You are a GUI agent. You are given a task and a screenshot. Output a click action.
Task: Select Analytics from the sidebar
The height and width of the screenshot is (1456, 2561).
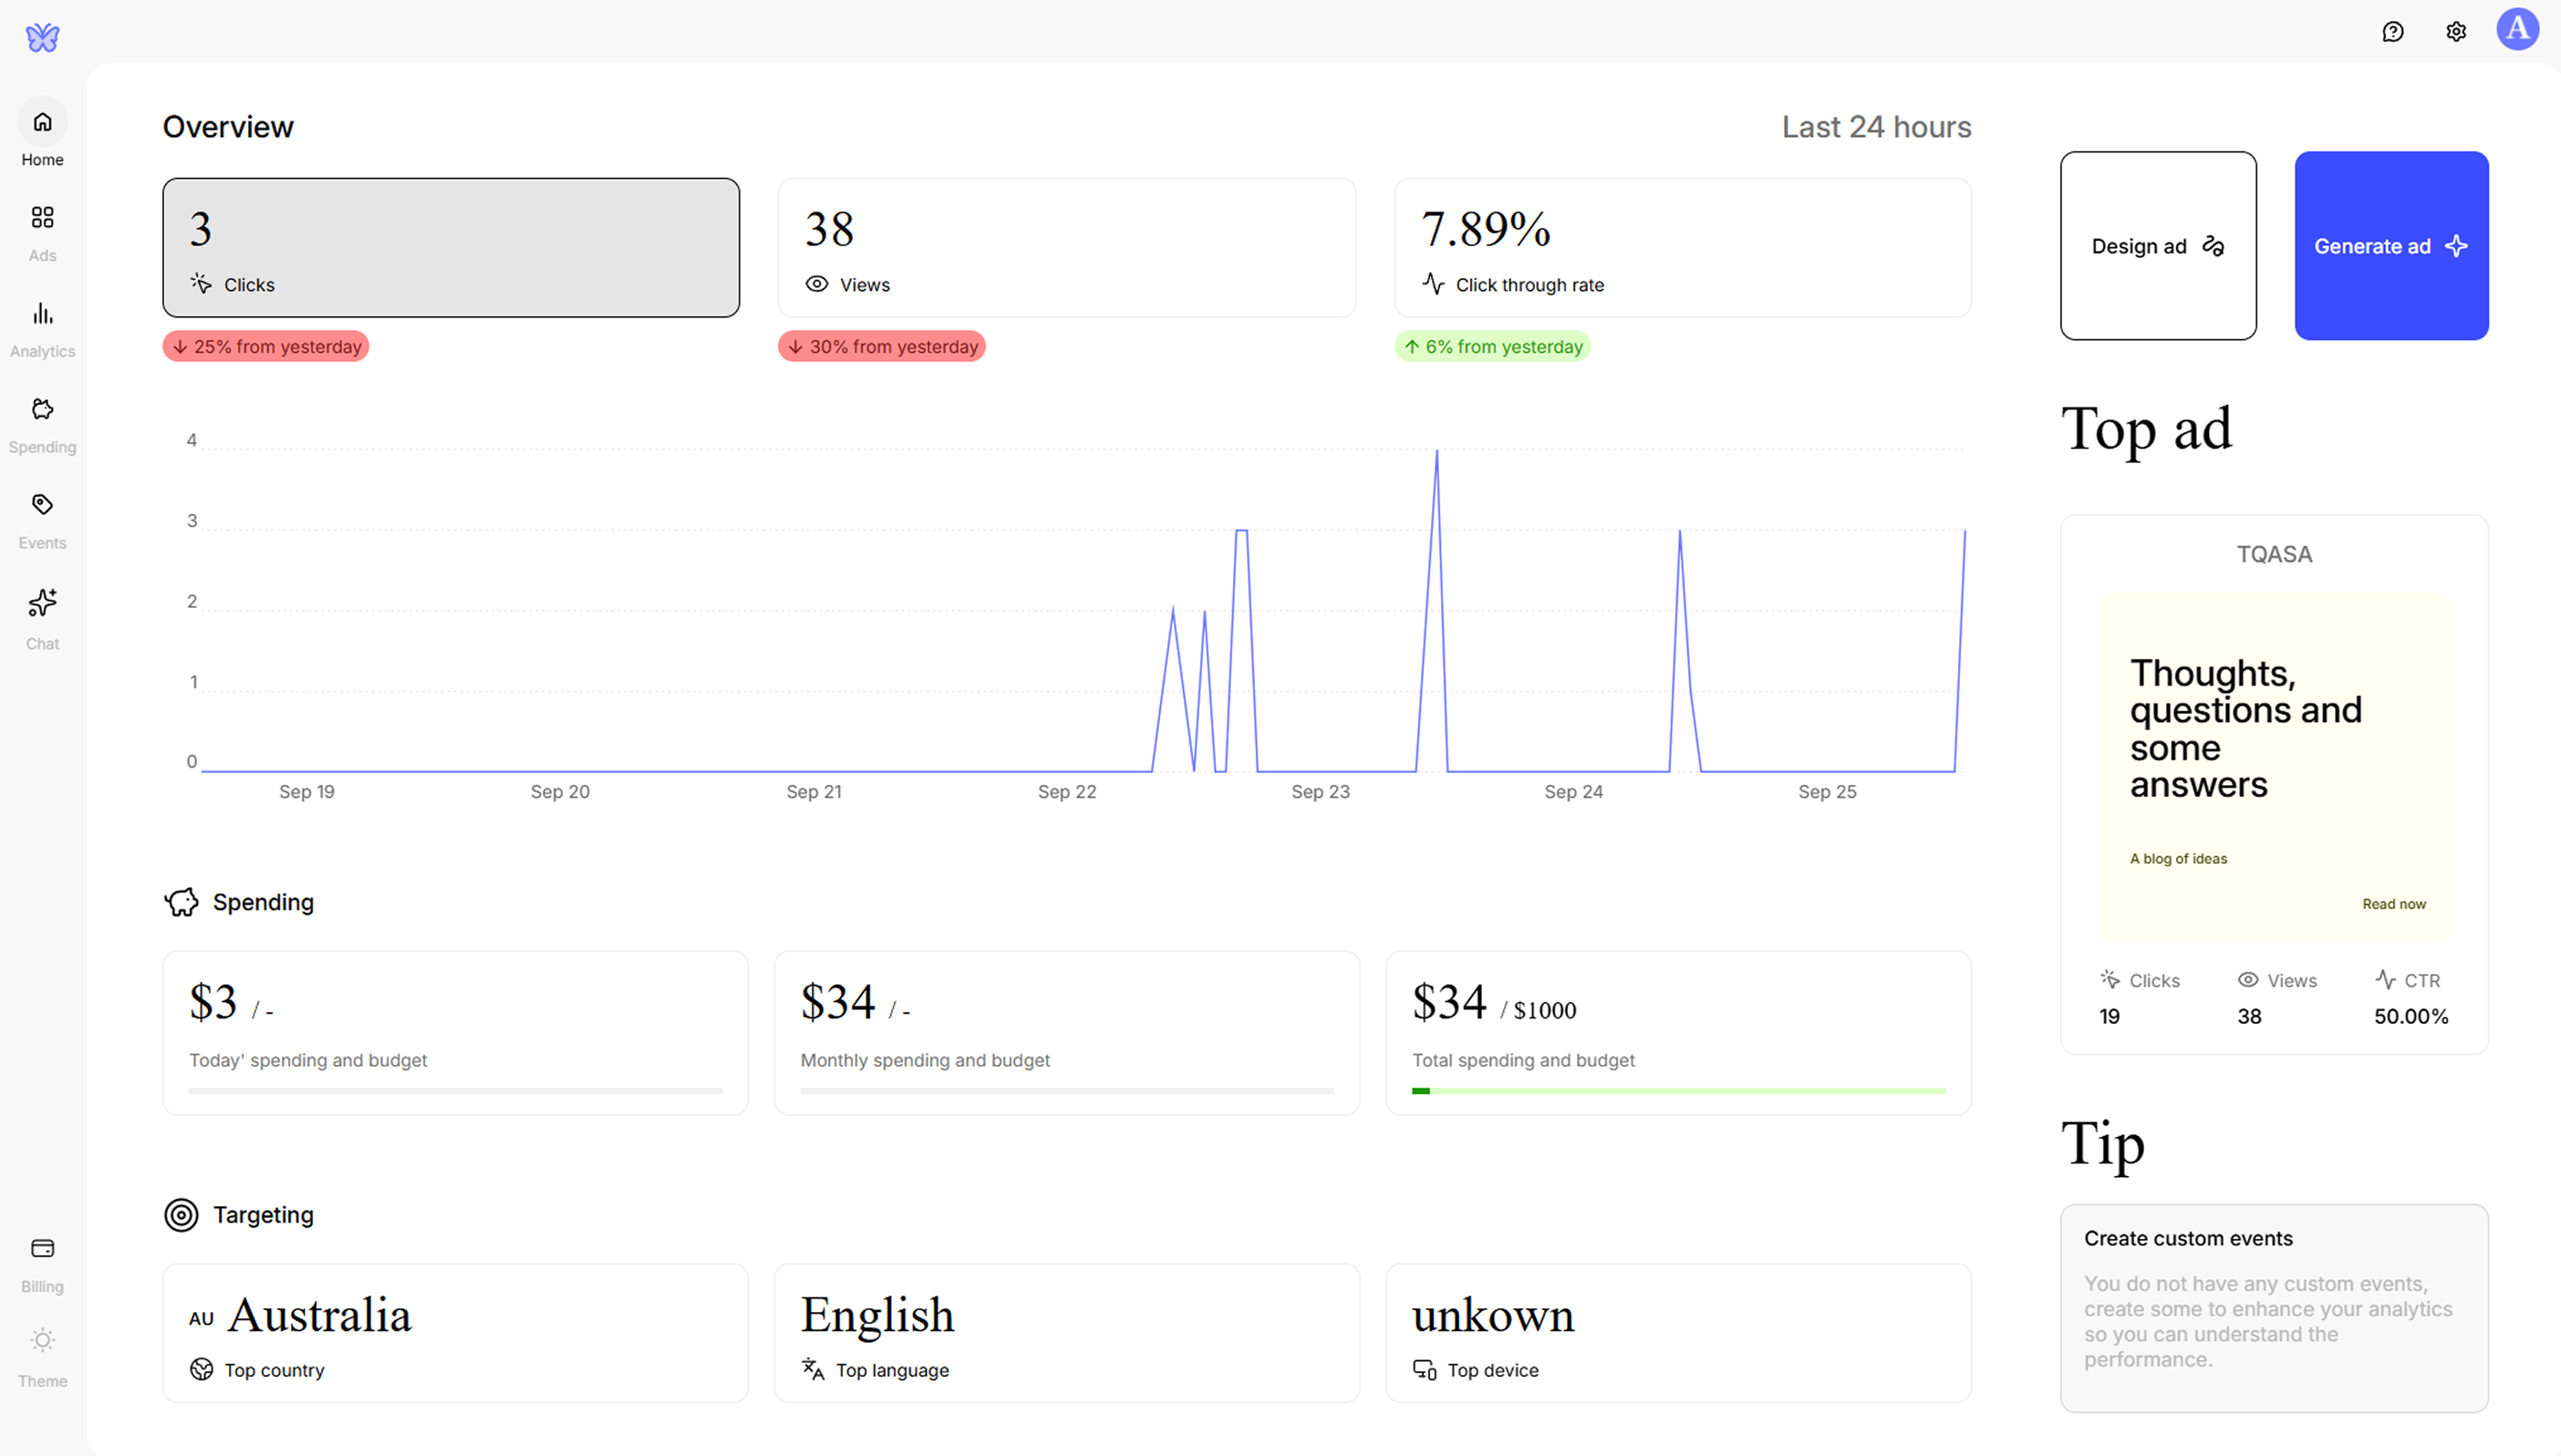pyautogui.click(x=41, y=326)
